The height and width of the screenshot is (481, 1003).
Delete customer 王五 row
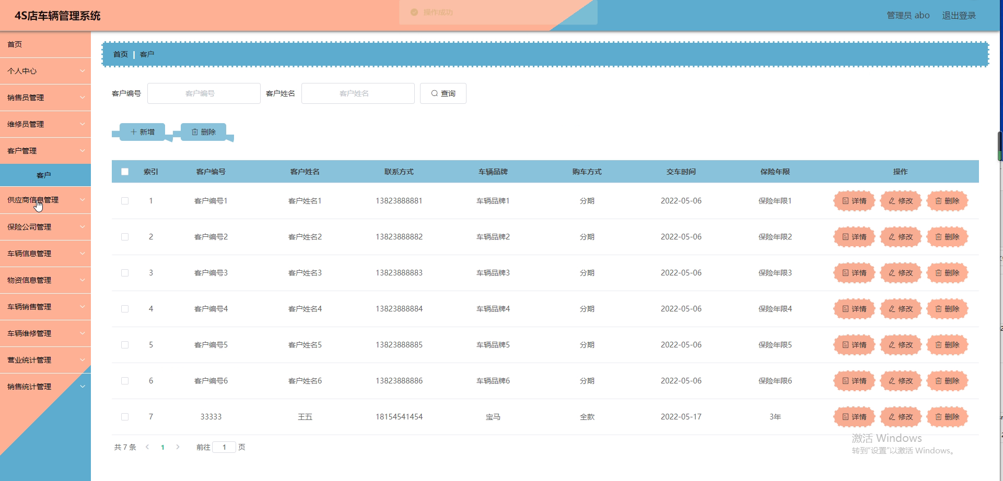pyautogui.click(x=947, y=417)
